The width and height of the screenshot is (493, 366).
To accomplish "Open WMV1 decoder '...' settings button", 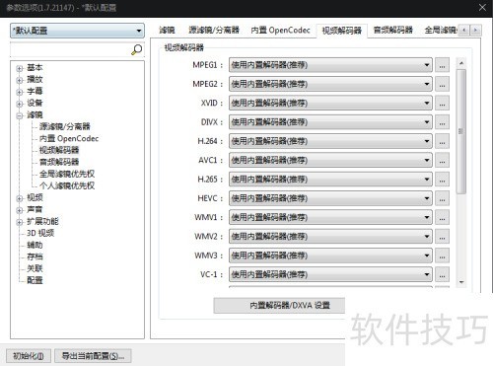I will [442, 218].
